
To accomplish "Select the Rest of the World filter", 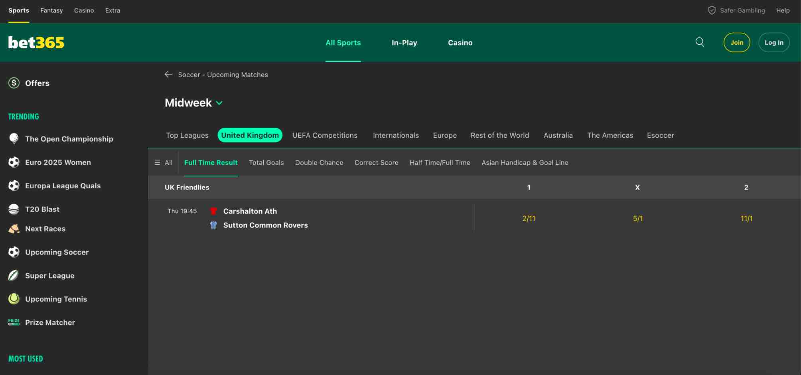I will point(500,135).
